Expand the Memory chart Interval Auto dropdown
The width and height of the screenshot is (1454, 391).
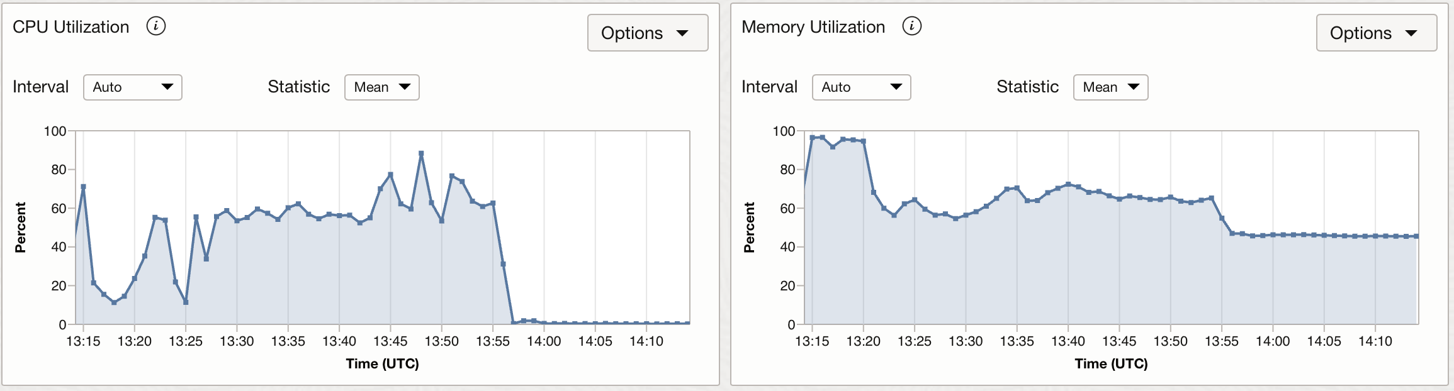pyautogui.click(x=862, y=87)
